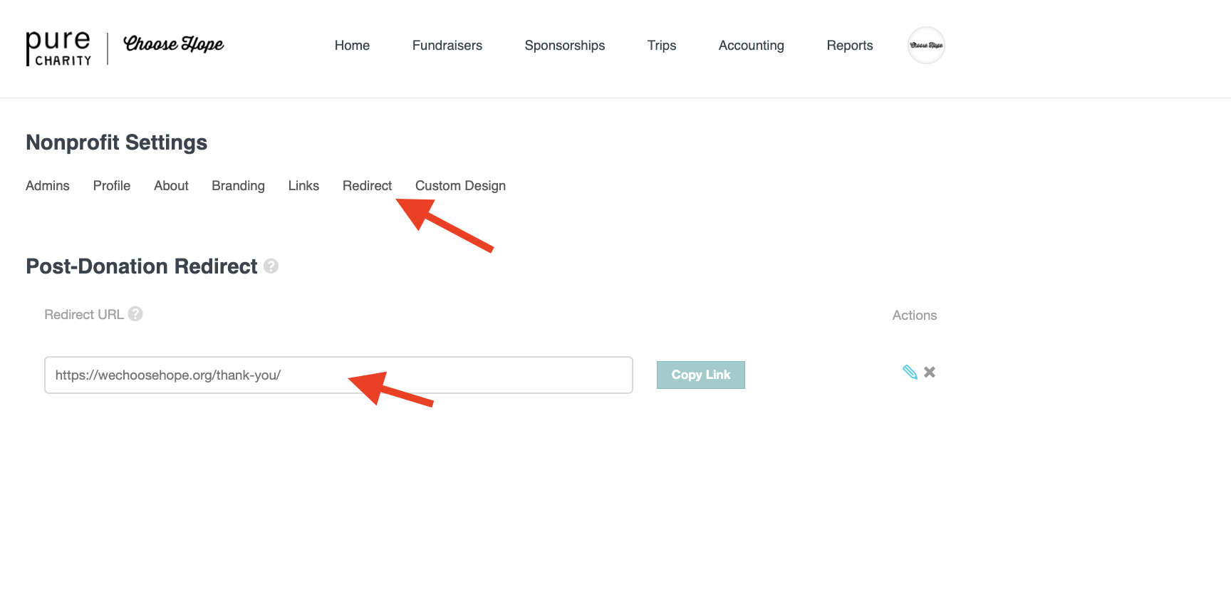1231x614 pixels.
Task: Open the Branding settings tab
Action: point(238,186)
